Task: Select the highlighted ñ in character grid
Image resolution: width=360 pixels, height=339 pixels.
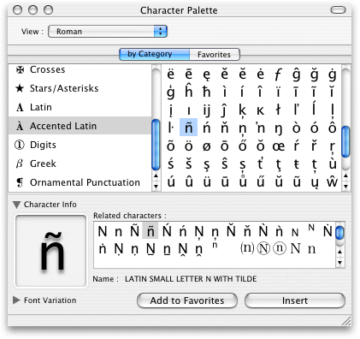Action: (188, 128)
